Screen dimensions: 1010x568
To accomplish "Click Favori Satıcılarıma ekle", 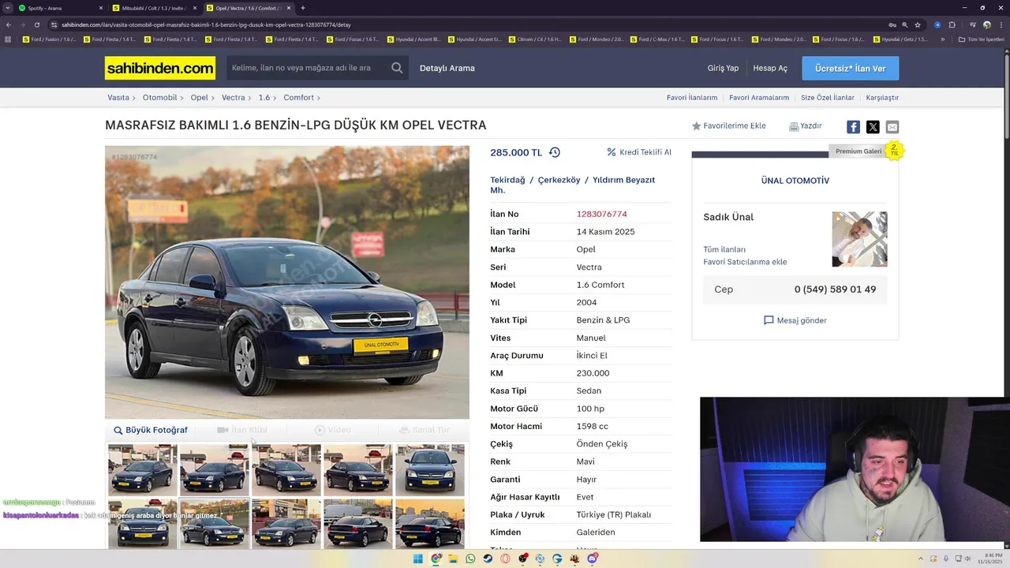I will tap(745, 262).
